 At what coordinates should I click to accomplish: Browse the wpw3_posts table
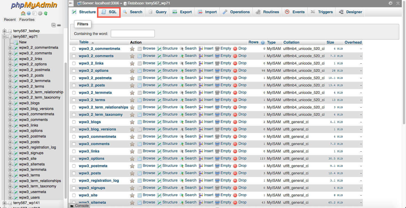coord(146,173)
